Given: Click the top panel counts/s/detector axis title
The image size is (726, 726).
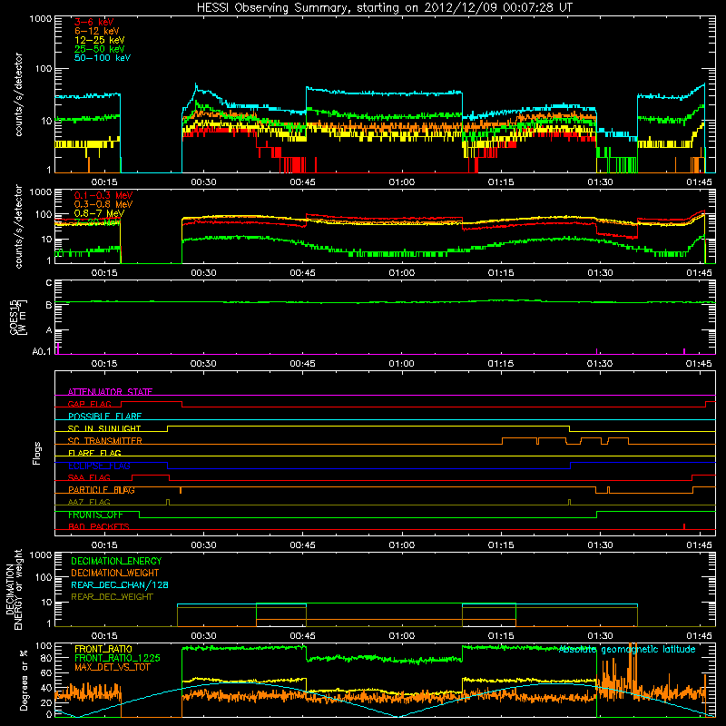Looking at the screenshot, I should point(18,94).
